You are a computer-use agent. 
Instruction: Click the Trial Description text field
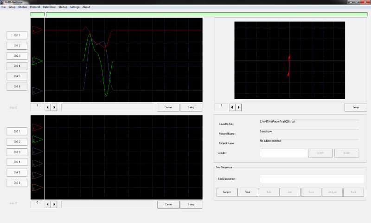point(311,179)
